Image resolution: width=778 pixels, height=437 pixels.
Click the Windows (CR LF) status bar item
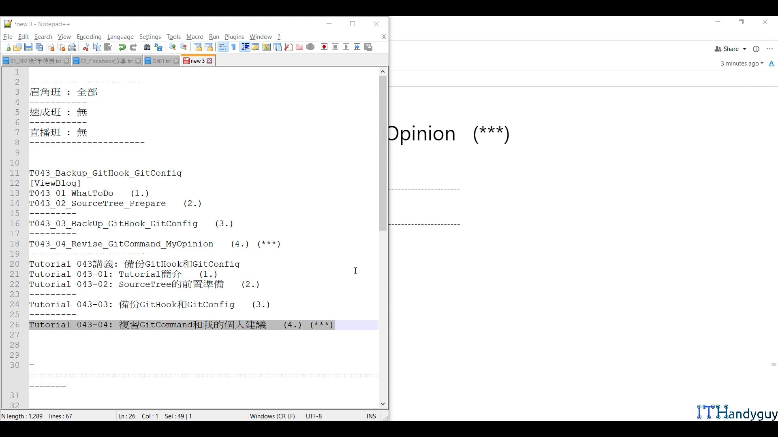[273, 416]
